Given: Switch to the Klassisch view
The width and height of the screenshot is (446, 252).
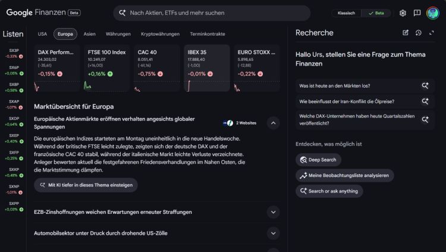Looking at the screenshot, I should tap(346, 13).
